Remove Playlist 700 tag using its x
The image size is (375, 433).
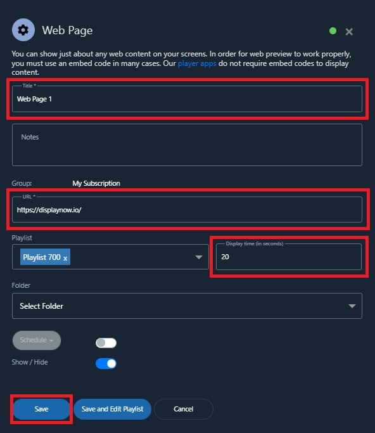tap(65, 259)
